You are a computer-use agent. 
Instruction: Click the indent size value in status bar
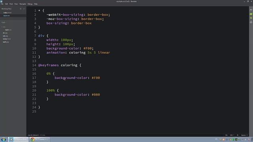pyautogui.click(x=238, y=135)
